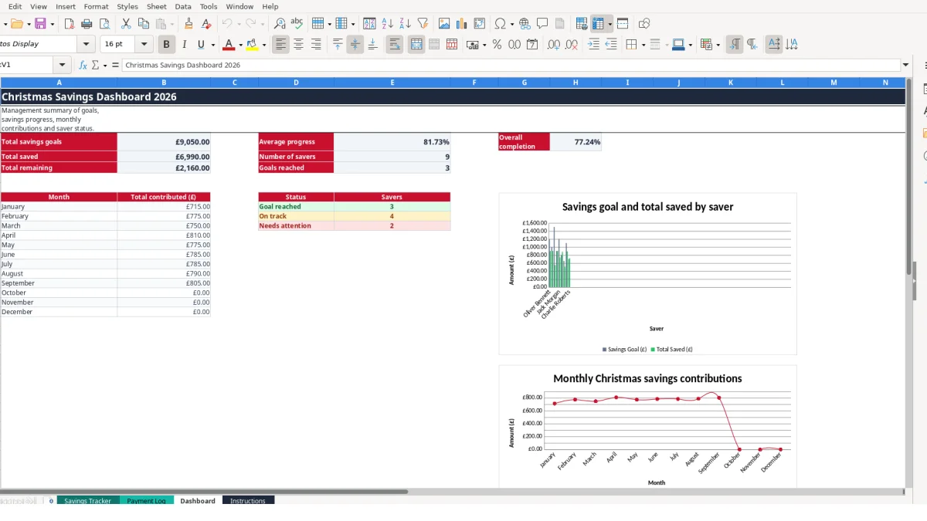Insert a hyperlink
The image size is (927, 521).
(525, 24)
